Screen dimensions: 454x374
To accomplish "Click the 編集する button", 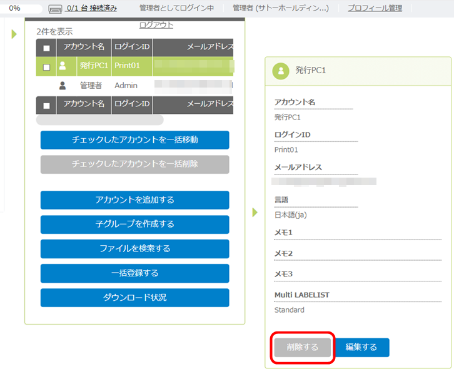I will 361,347.
